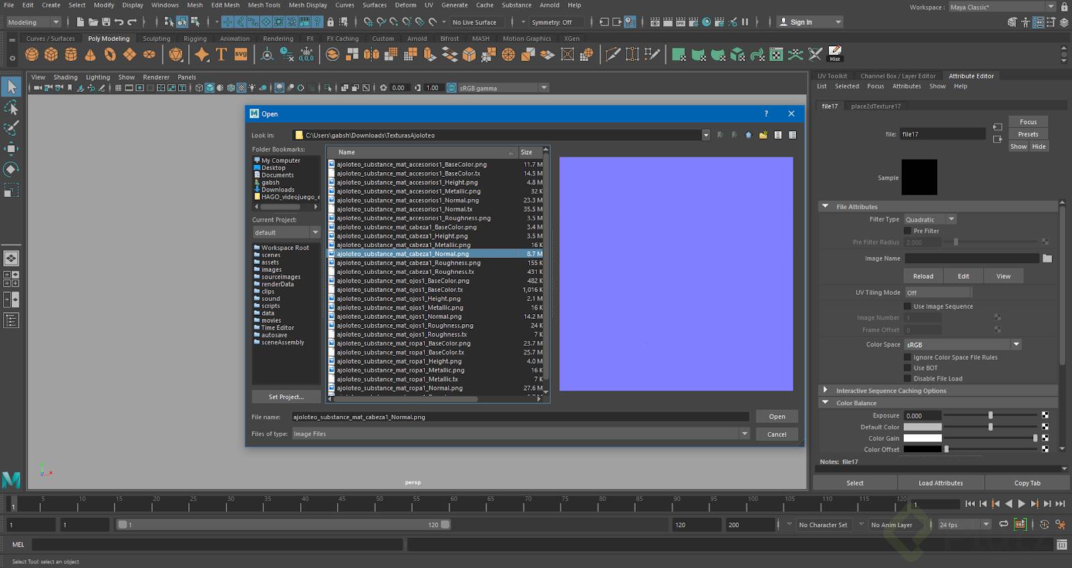
Task: Open Files of type dropdown
Action: [x=521, y=434]
